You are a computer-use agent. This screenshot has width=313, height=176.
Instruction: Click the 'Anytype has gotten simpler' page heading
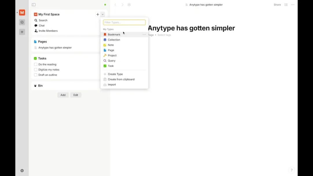[191, 28]
